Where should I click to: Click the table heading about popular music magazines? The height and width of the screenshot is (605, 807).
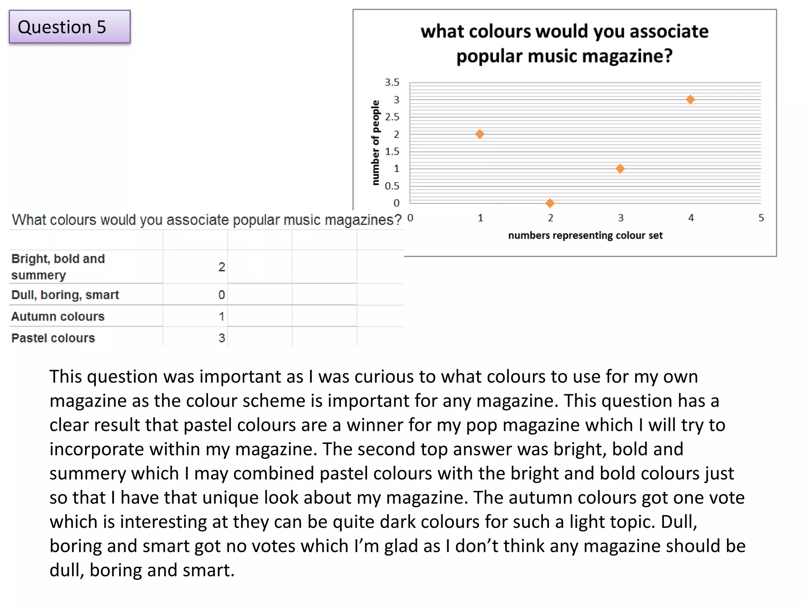[206, 220]
